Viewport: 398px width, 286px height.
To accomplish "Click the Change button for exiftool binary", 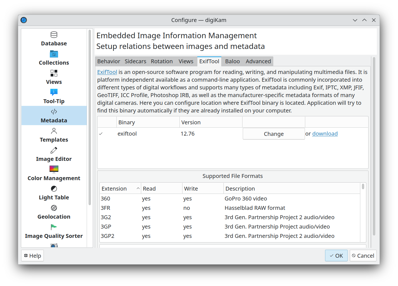I will (x=274, y=134).
